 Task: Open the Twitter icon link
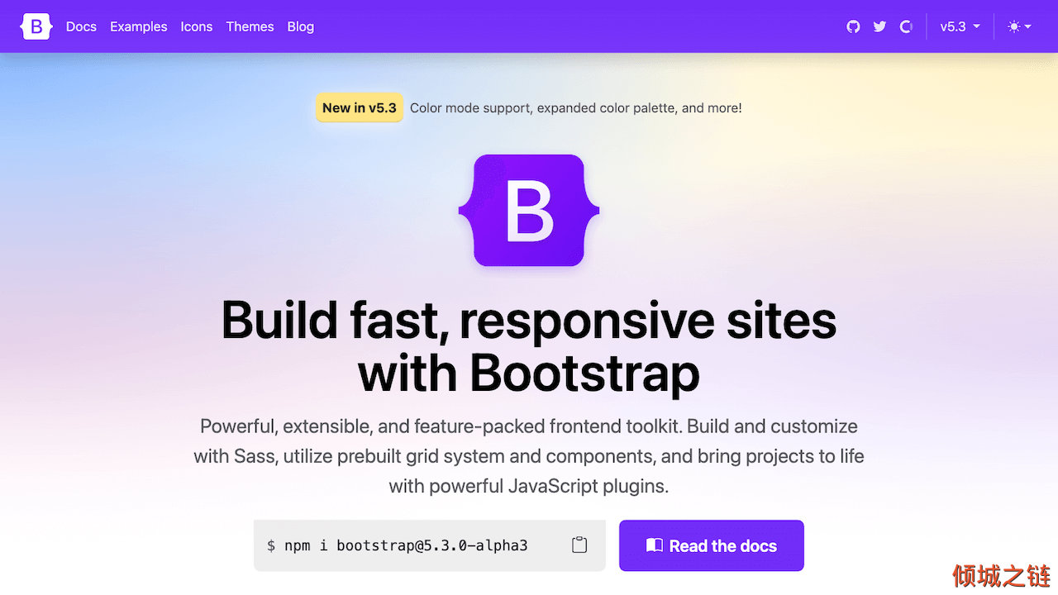[879, 26]
